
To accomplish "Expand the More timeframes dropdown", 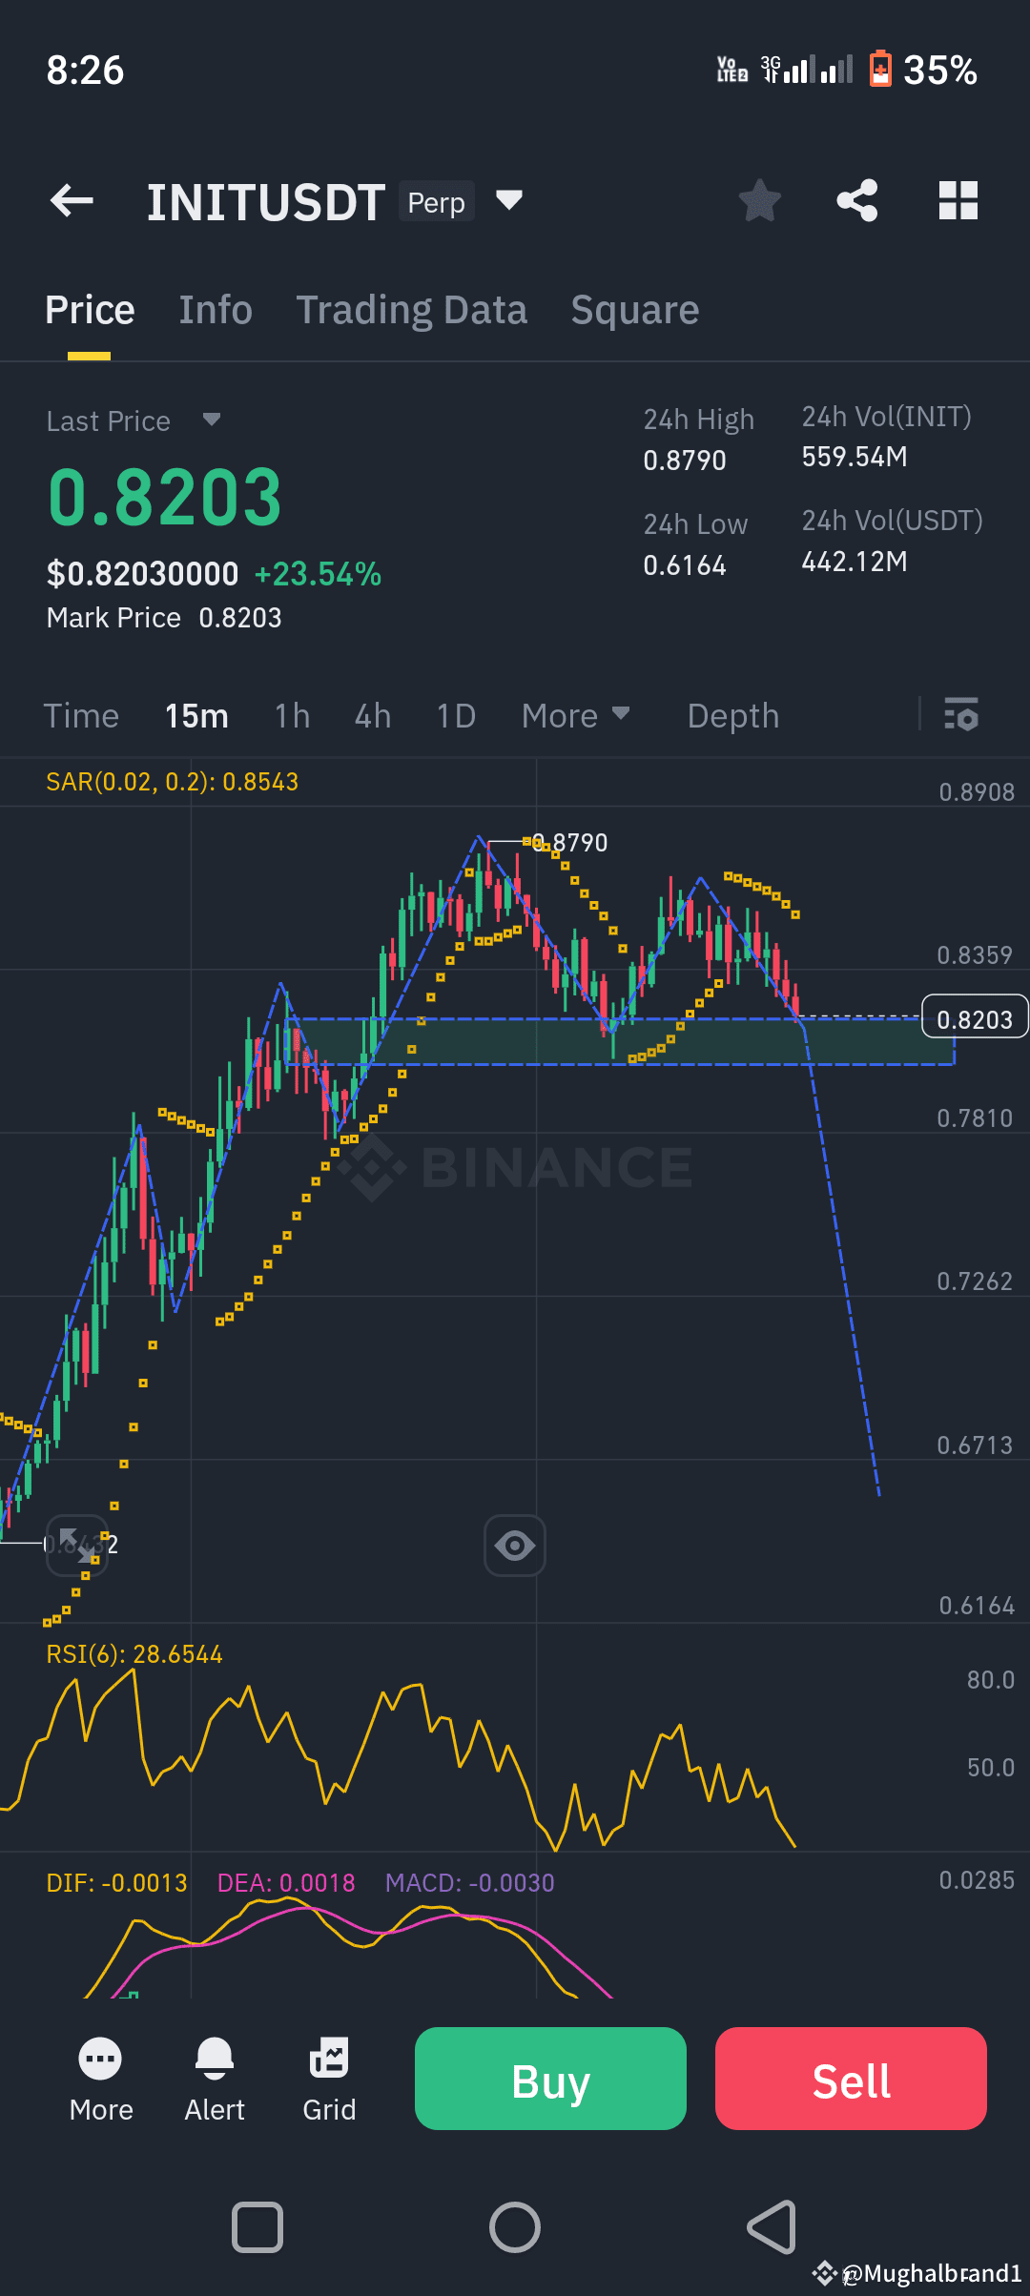I will [x=575, y=715].
